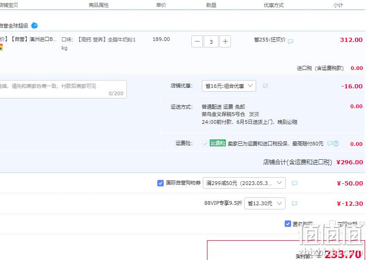367x260 pixels.
Task: Increase quantity with the plus button
Action: pos(225,41)
